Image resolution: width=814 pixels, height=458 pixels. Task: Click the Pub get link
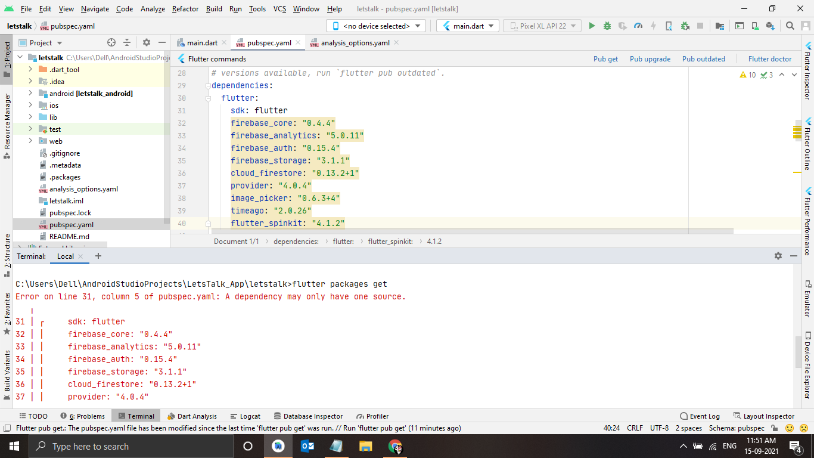point(605,59)
